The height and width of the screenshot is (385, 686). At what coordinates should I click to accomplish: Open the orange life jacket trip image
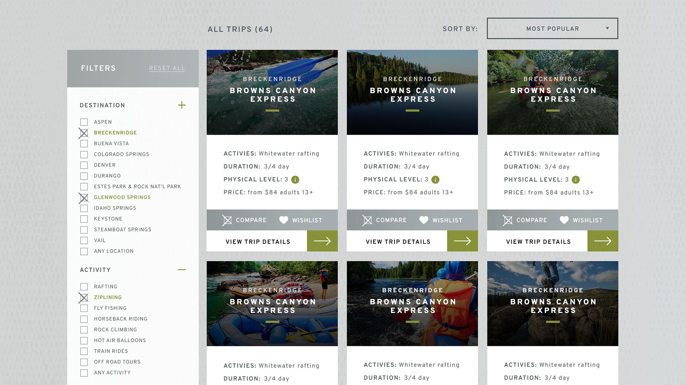click(x=412, y=303)
